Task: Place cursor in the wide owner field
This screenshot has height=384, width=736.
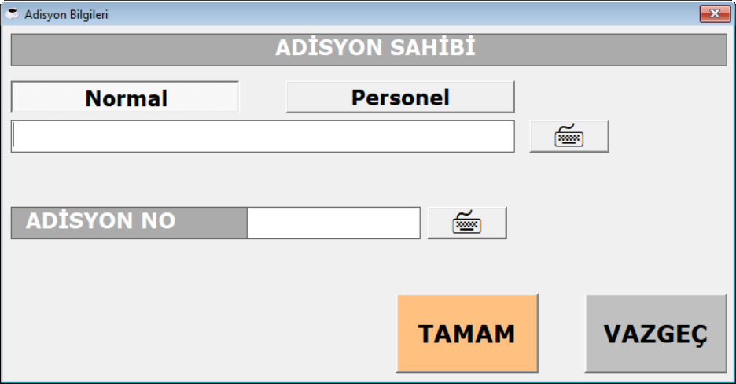Action: [263, 136]
